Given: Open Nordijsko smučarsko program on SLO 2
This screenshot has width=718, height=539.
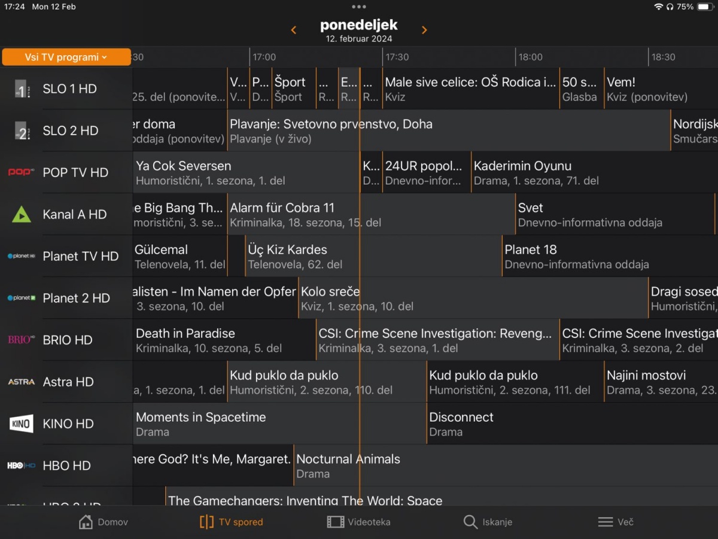Looking at the screenshot, I should (694, 130).
